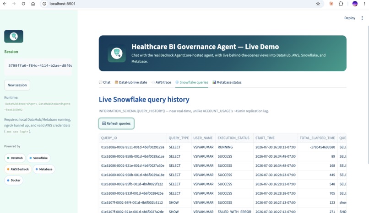Click start time 2026-07-30 16:27:13-07:00
Screen dimensions: 369x213
click(275, 202)
